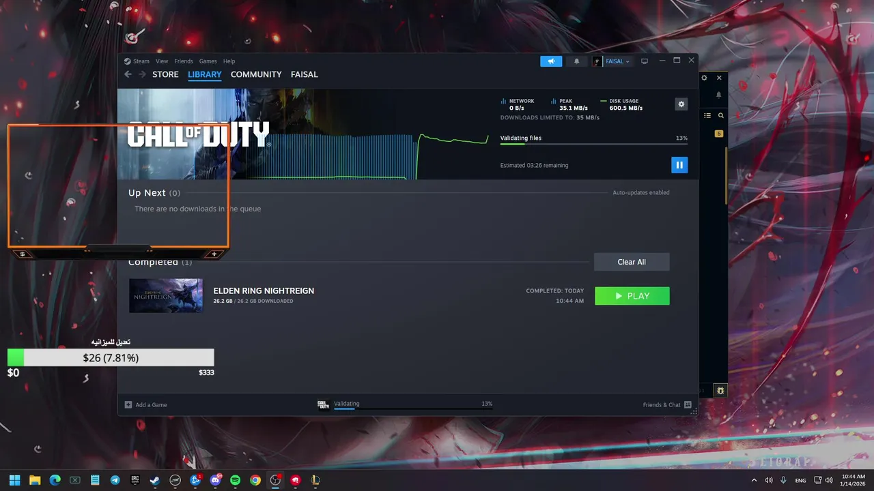Viewport: 874px width, 491px height.
Task: Click Add a Game
Action: pos(145,404)
